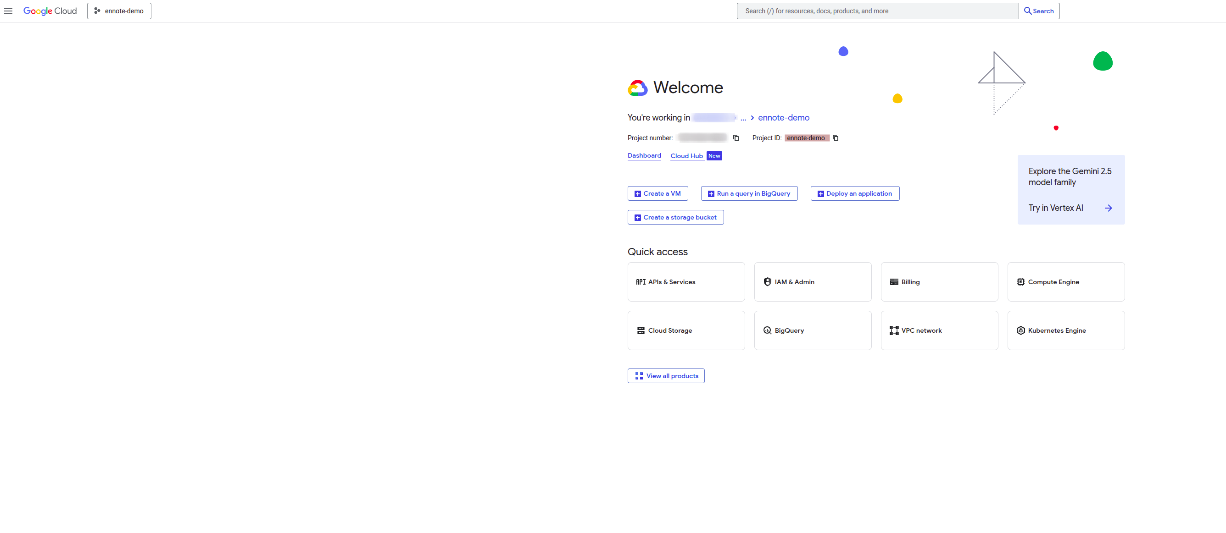Click the blurred organization name
The height and width of the screenshot is (533, 1226).
tap(714, 117)
